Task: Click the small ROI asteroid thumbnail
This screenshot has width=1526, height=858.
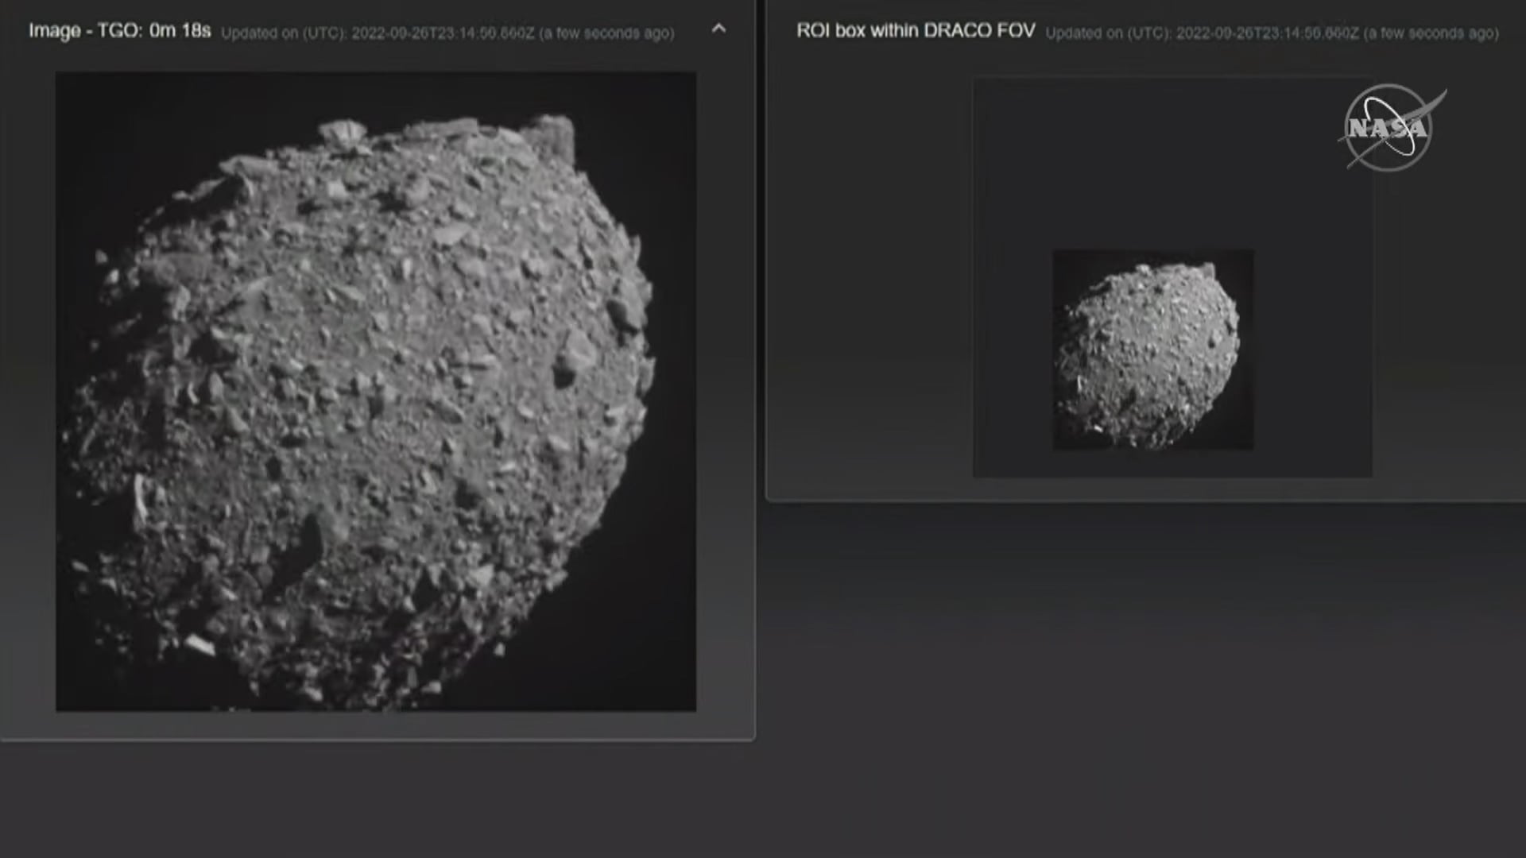Action: pos(1152,350)
